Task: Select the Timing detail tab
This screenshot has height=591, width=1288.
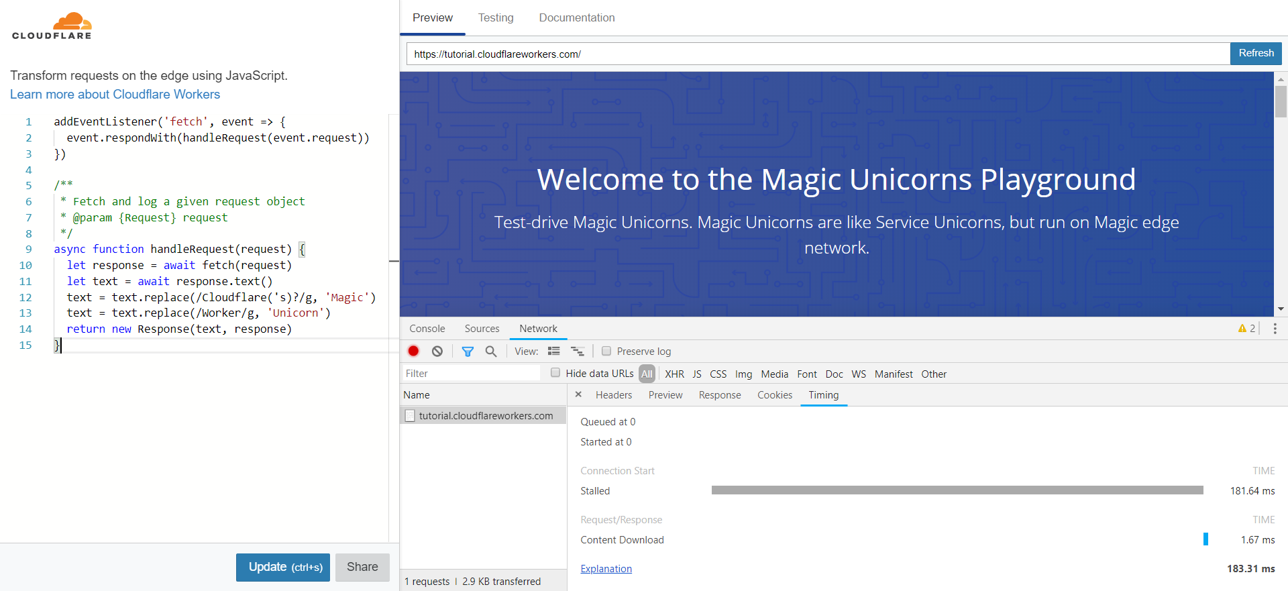Action: [x=823, y=394]
